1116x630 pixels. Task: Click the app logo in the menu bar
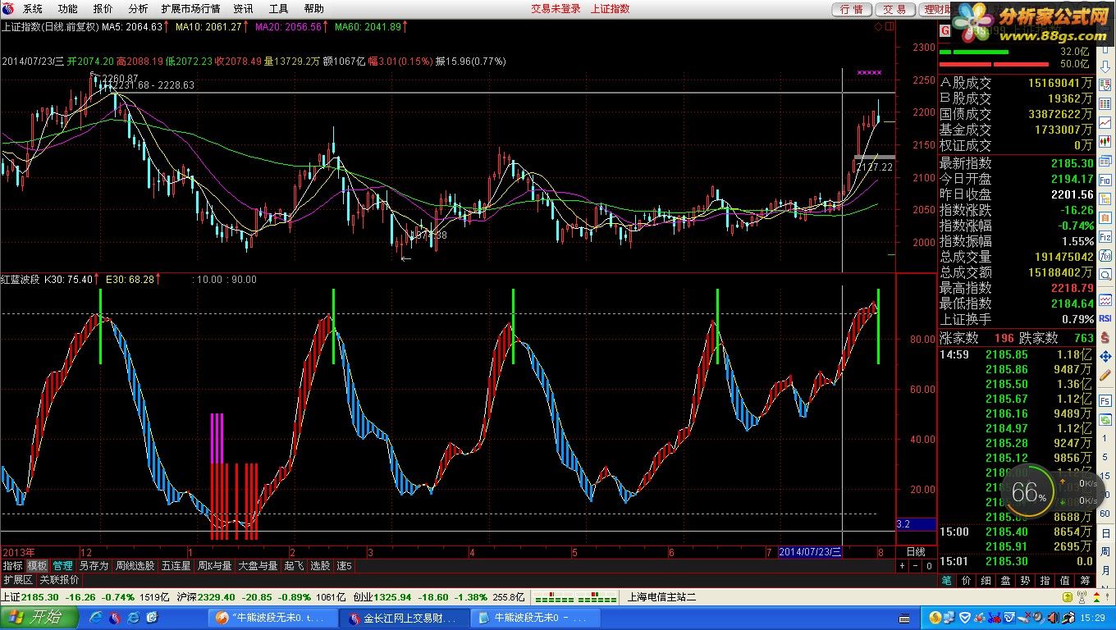click(x=9, y=8)
